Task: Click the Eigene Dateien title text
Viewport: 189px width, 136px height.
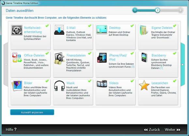Action: click(162, 28)
